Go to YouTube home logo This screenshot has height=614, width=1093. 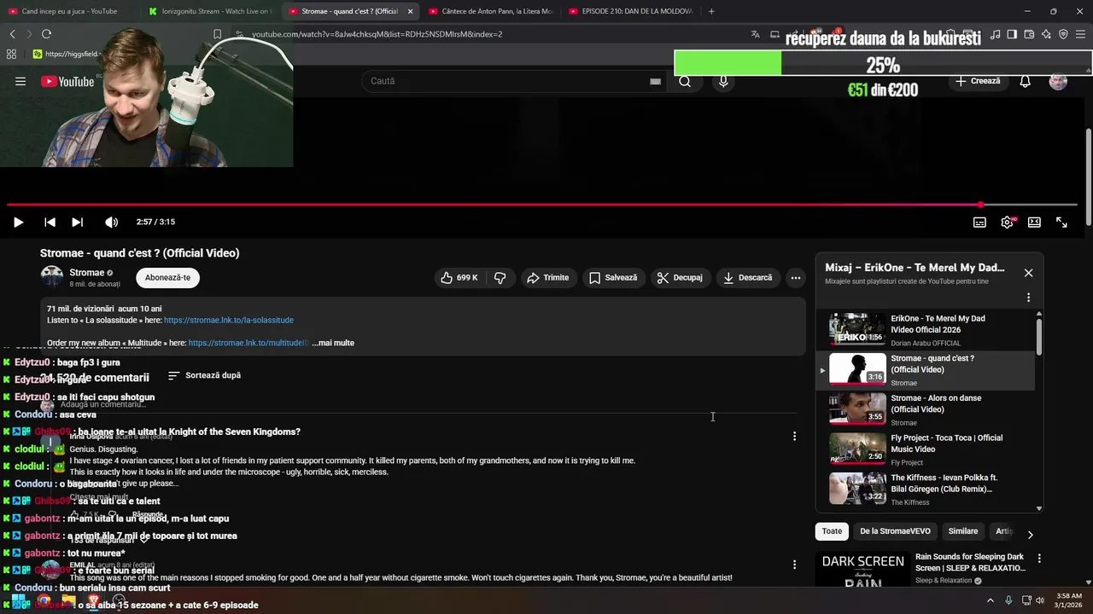(x=67, y=81)
